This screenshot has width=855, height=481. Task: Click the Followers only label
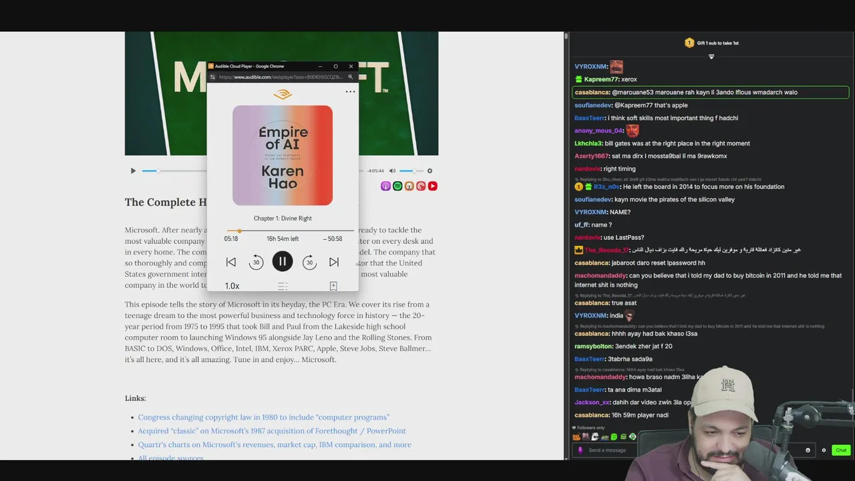point(588,428)
